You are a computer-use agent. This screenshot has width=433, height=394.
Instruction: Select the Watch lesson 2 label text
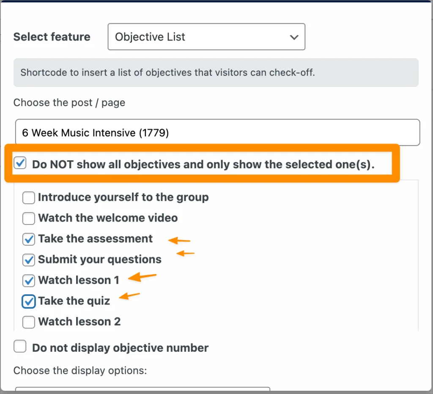coord(79,322)
